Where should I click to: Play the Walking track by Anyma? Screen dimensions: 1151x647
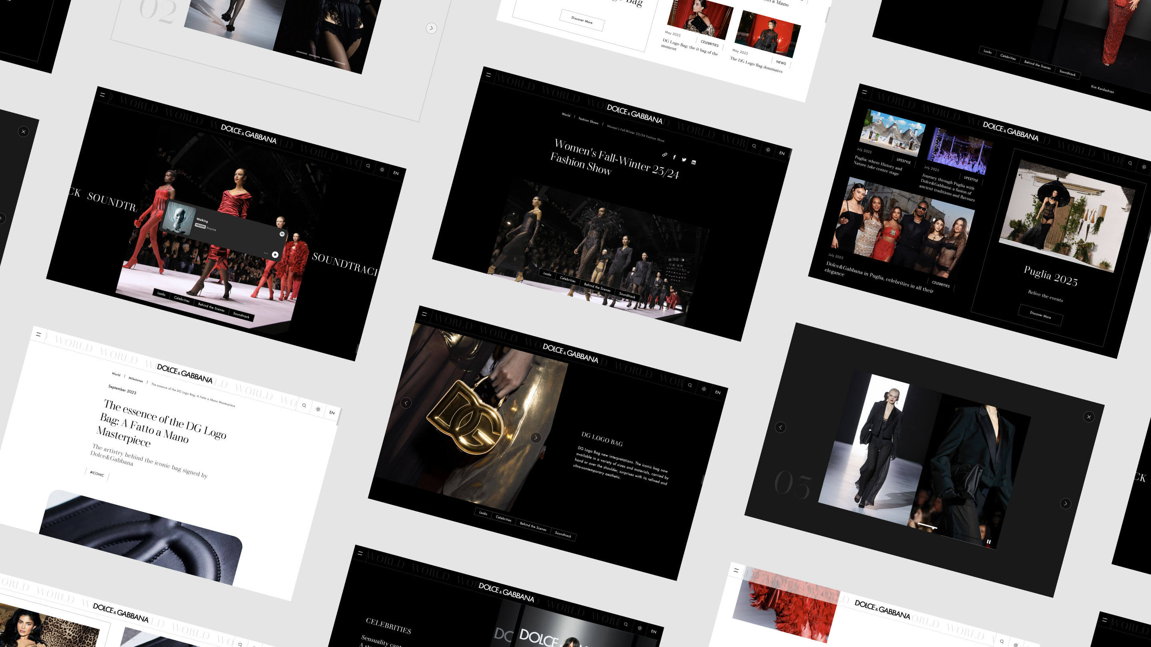275,254
